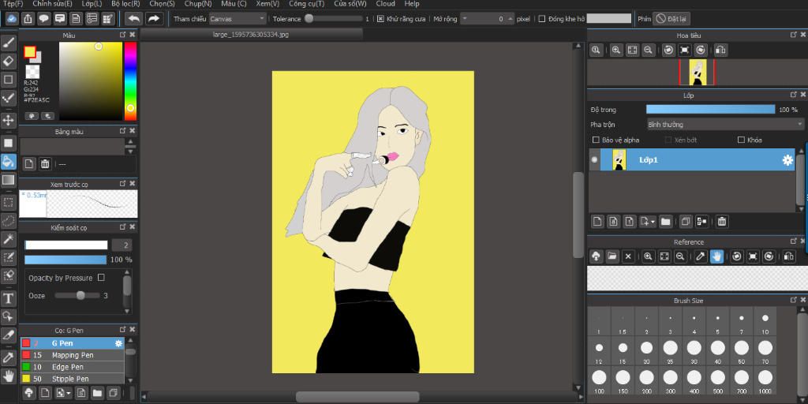Screen dimensions: 808x404
Task: Select the Brush tool in the left toolbar
Action: pyautogui.click(x=9, y=43)
